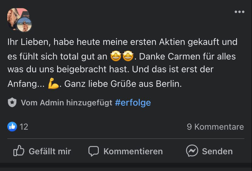Viewport: 252px width, 171px height.
Task: Click the speech bubble comment icon
Action: (94, 151)
